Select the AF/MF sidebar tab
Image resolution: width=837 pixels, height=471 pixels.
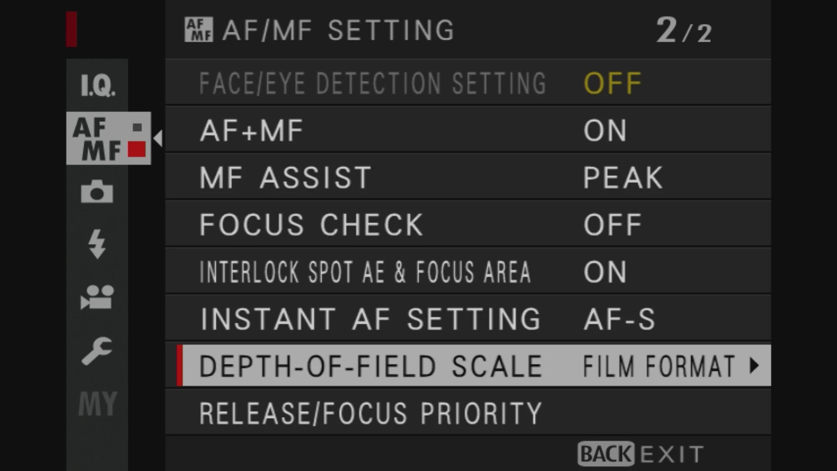108,138
